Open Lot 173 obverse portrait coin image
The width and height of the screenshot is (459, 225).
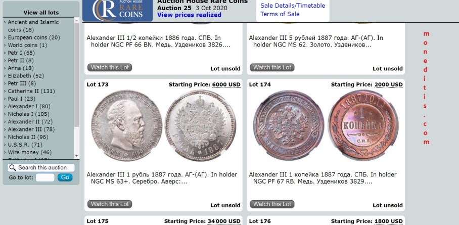(x=126, y=125)
